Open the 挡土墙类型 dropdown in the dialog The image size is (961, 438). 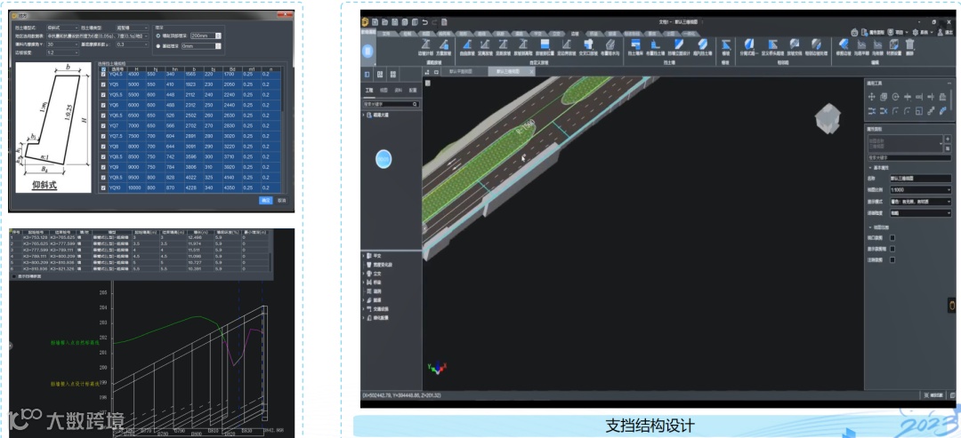click(133, 28)
